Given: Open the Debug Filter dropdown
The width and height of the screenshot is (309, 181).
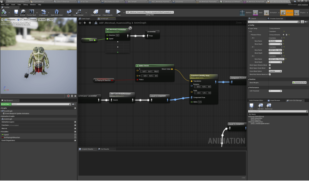Looking at the screenshot, I should pyautogui.click(x=149, y=12).
